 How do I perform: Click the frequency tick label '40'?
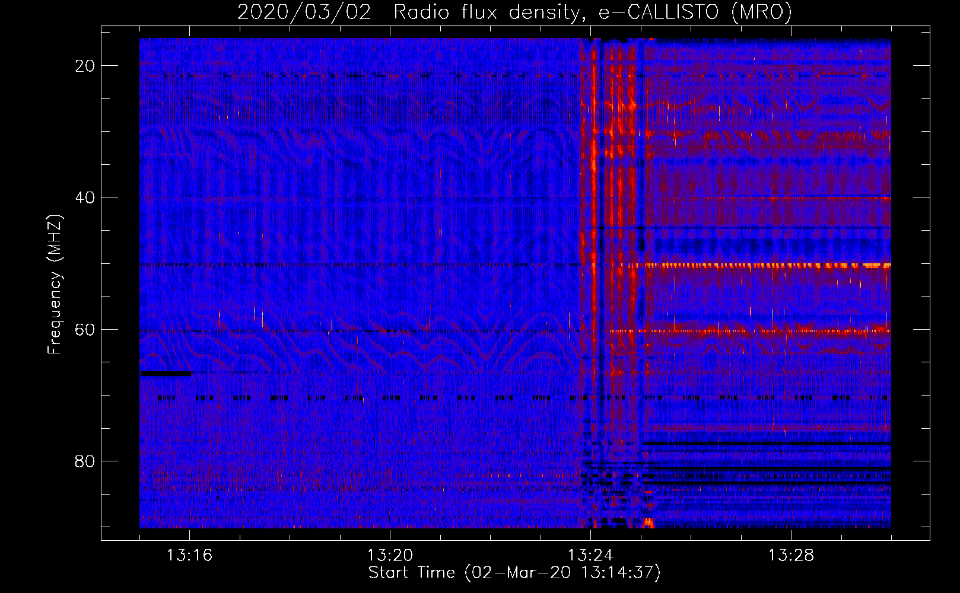tap(85, 197)
